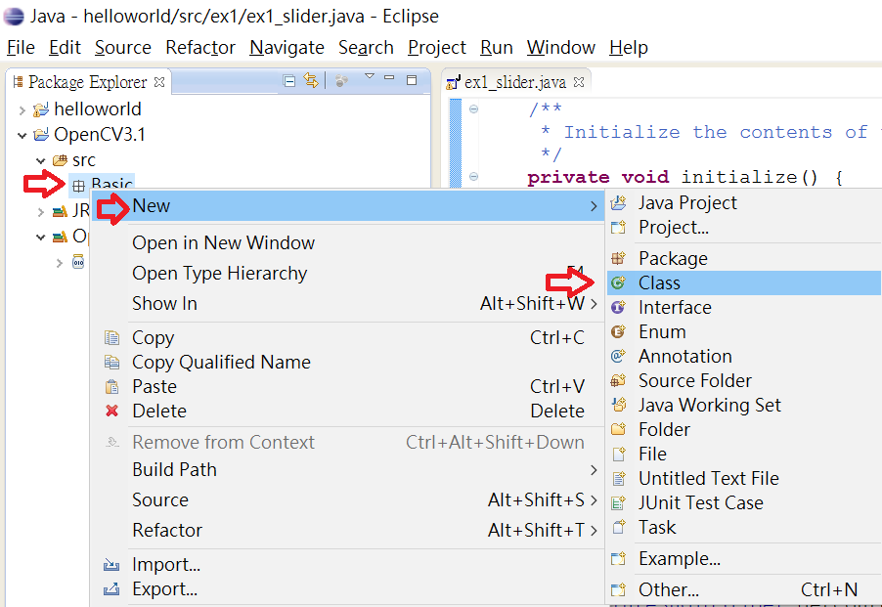Open the File menu

pyautogui.click(x=21, y=48)
